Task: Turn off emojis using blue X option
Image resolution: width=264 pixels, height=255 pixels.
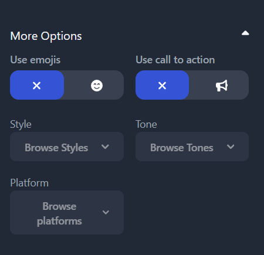Action: [37, 85]
